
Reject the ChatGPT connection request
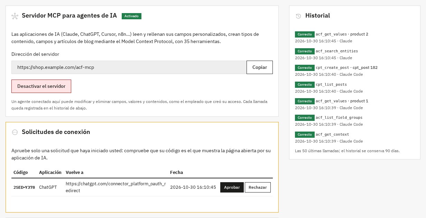[258, 187]
